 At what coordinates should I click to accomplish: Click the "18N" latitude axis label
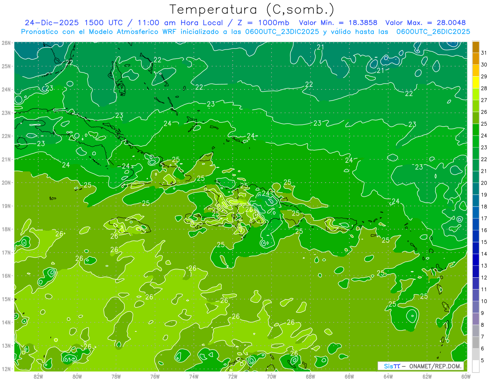point(6,229)
